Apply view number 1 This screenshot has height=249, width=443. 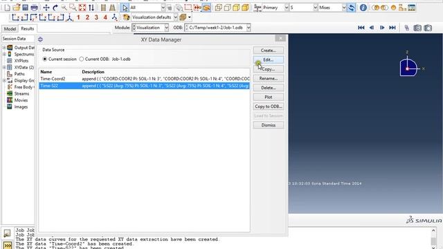78,17
